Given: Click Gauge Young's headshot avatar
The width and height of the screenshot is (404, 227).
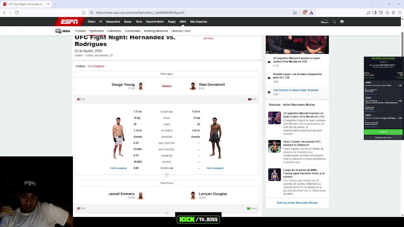Looking at the screenshot, I should click(141, 86).
